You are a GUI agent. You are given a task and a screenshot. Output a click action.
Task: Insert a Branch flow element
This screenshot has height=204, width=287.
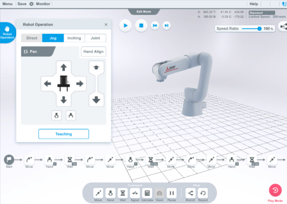(190, 193)
